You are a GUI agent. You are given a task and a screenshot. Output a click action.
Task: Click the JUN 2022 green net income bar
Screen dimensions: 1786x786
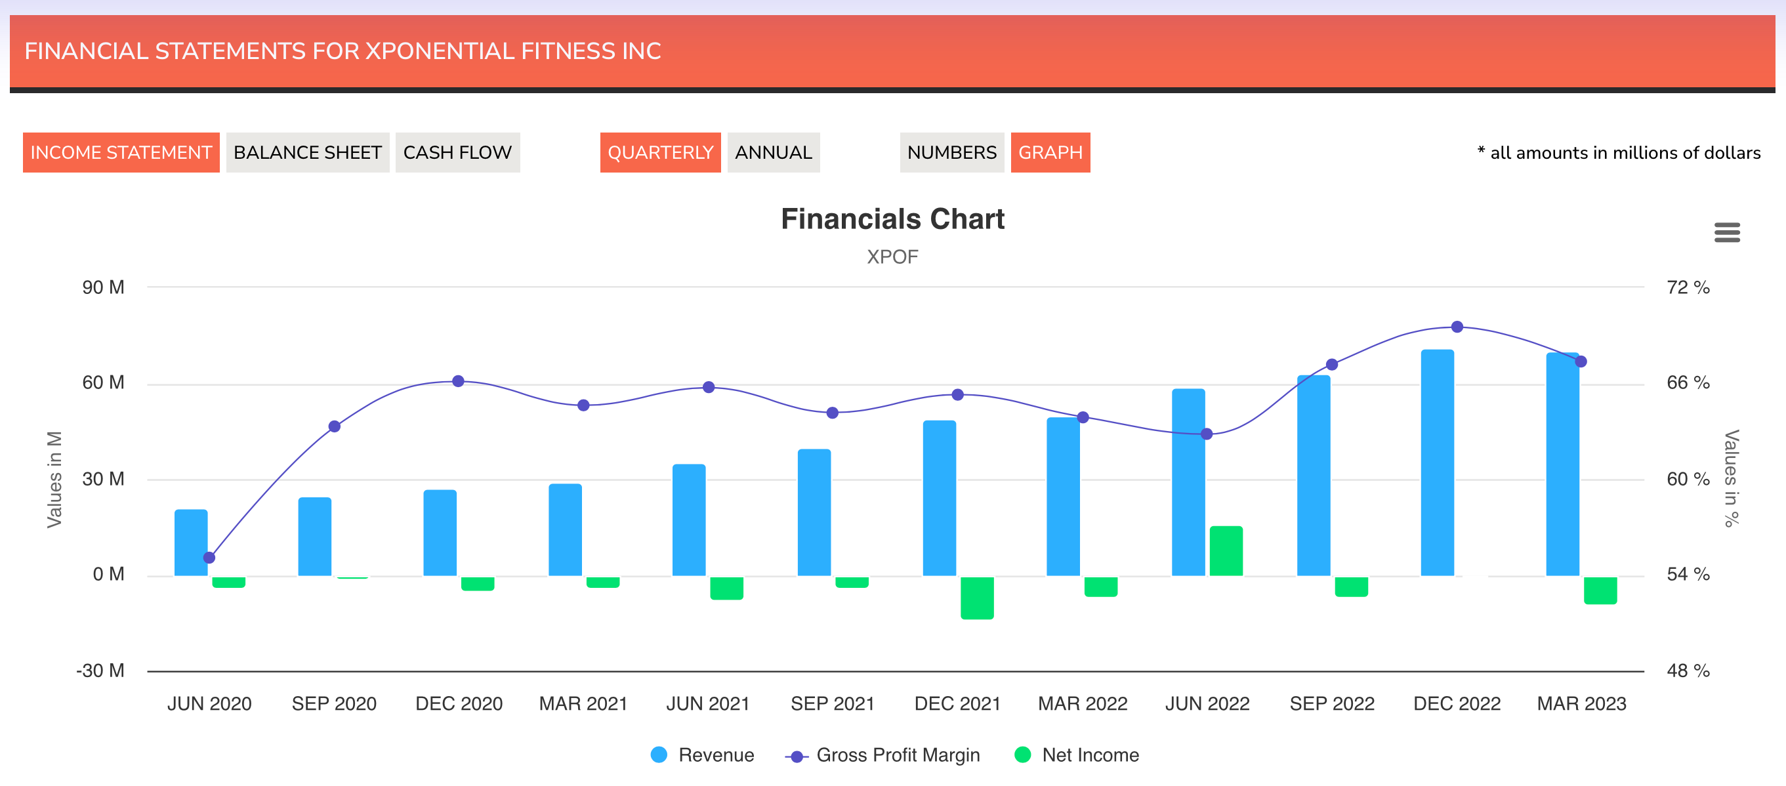pyautogui.click(x=1226, y=551)
